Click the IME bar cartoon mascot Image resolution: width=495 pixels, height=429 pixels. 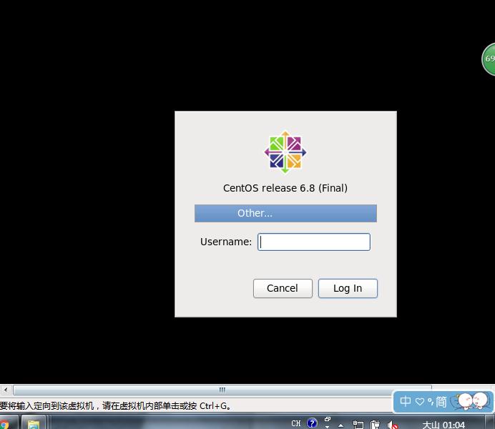coord(471,401)
